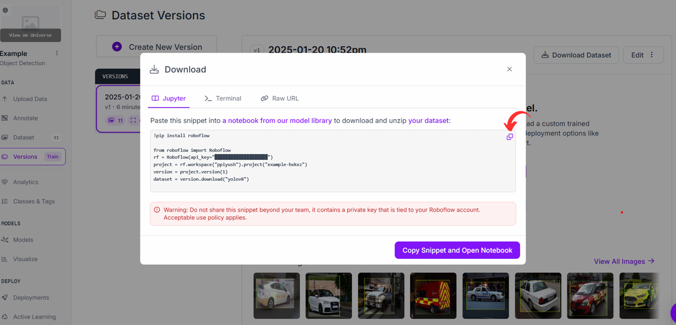Click the Edit button
676x325 pixels.
(x=644, y=55)
